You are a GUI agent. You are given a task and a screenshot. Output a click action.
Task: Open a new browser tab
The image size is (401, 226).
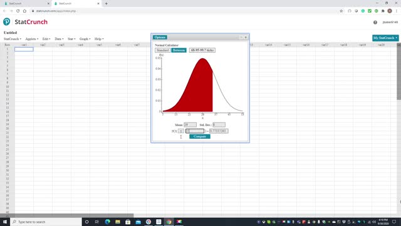(x=106, y=4)
